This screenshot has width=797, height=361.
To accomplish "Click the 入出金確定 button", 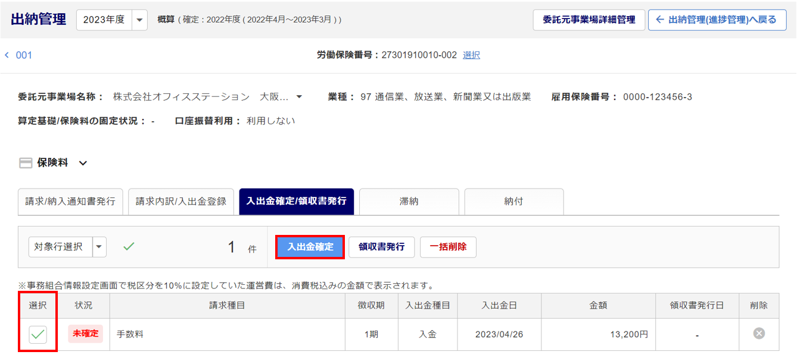I will (x=310, y=247).
